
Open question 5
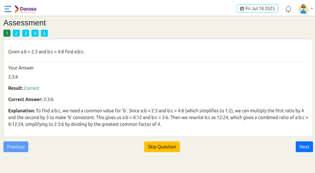coord(44,33)
